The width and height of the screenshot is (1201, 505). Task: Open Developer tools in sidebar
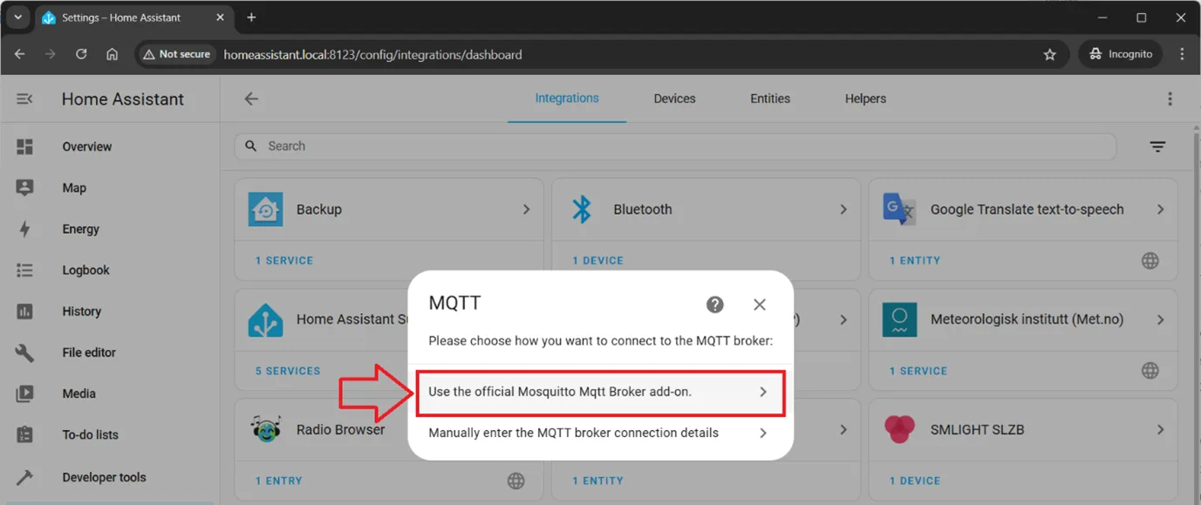104,477
